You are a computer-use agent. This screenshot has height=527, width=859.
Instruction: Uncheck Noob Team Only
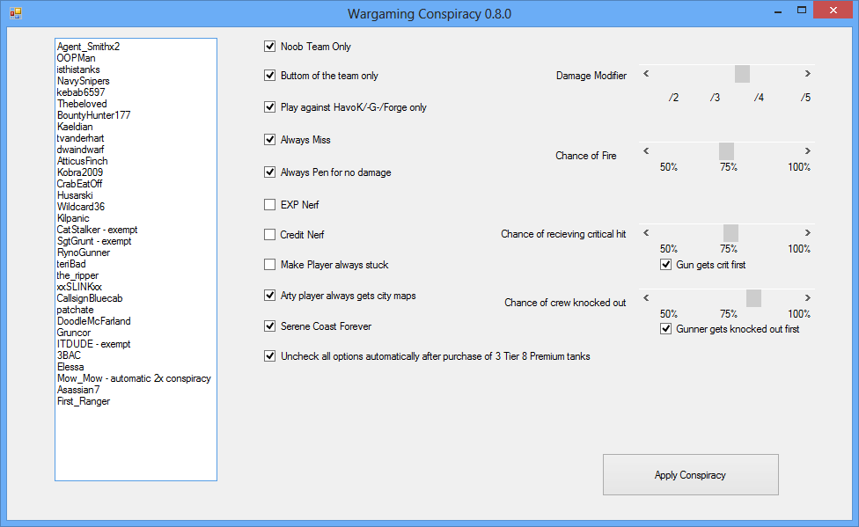[x=269, y=46]
